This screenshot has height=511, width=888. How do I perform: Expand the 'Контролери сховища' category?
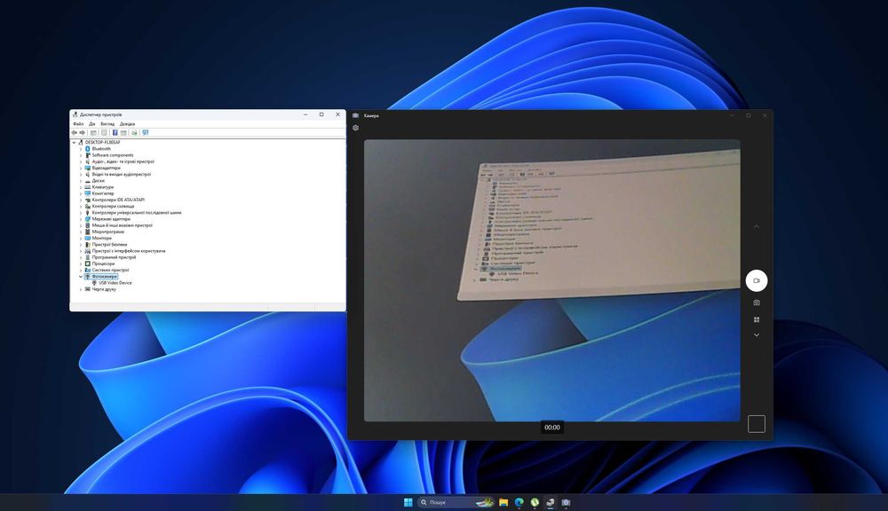(81, 207)
